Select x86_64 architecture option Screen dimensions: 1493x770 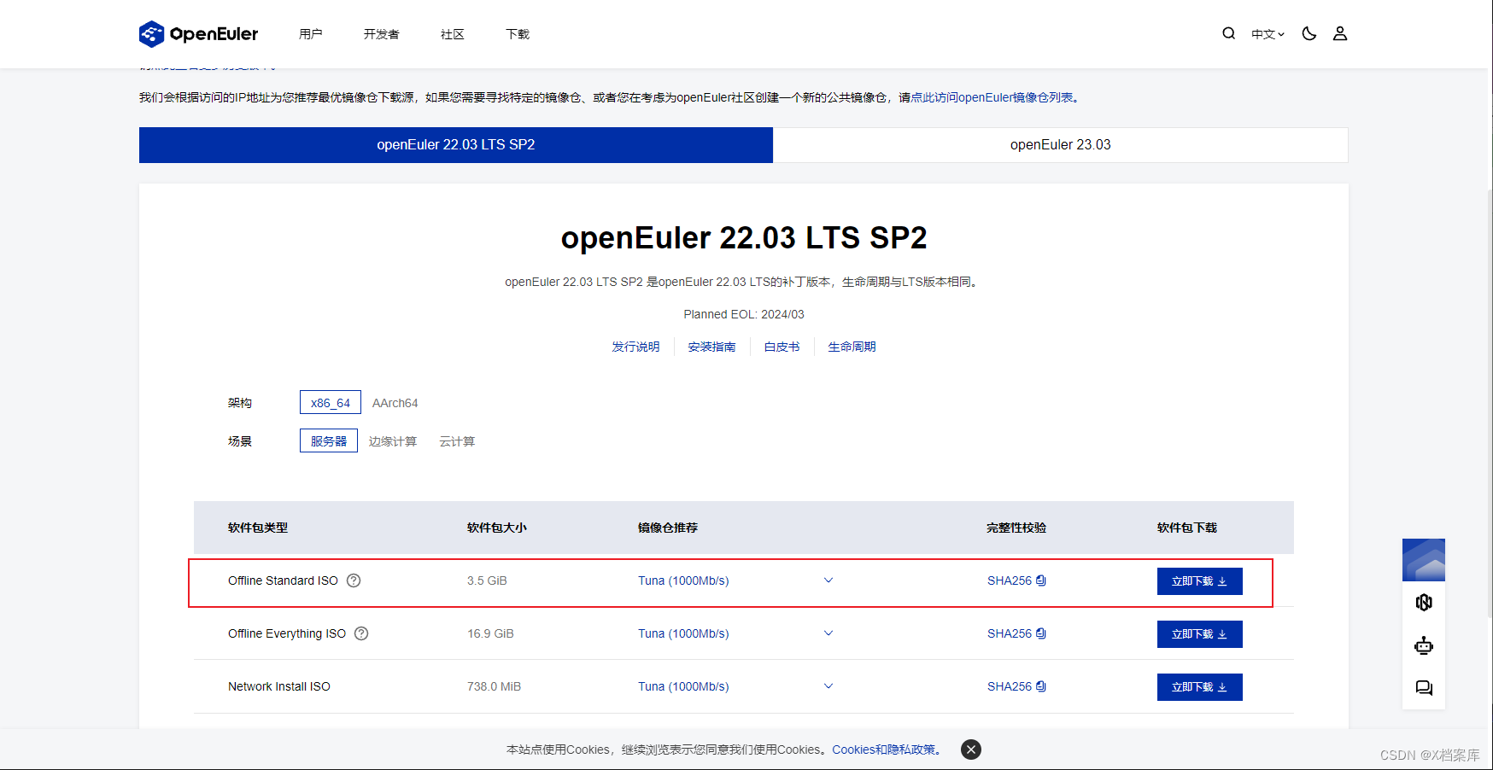tap(331, 403)
